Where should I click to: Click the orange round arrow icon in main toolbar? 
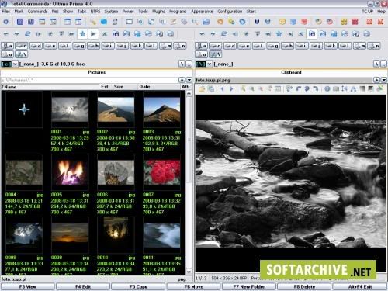click(220, 22)
